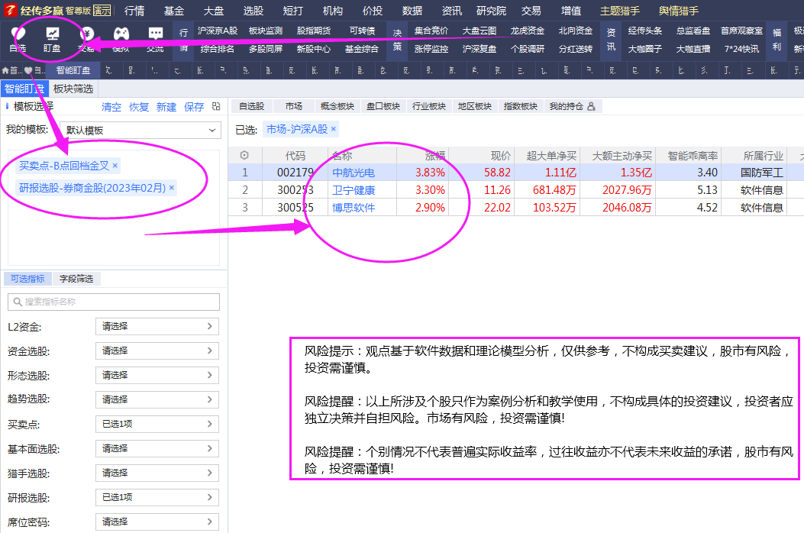This screenshot has width=804, height=533.
Task: Open 北向资金 in the toolbar
Action: 575,31
